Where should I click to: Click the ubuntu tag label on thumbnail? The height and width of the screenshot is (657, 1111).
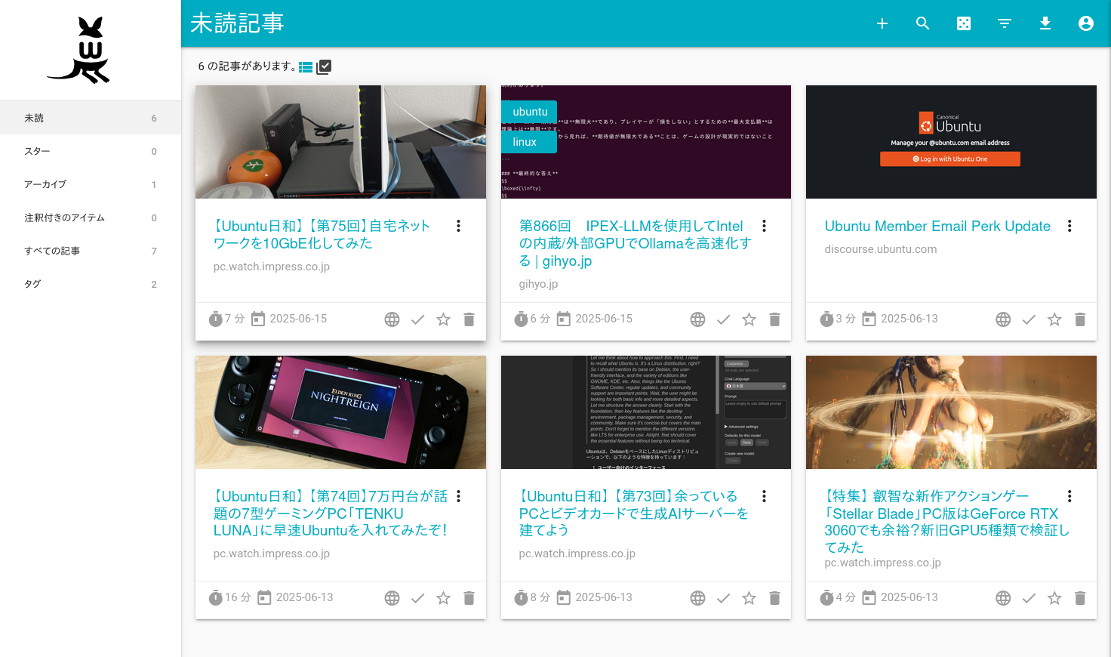[x=530, y=112]
